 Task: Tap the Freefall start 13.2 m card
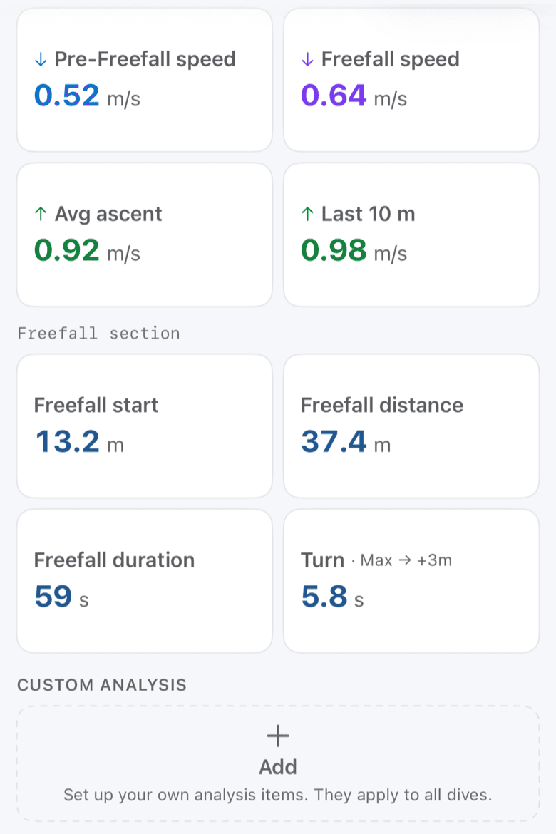coord(145,426)
